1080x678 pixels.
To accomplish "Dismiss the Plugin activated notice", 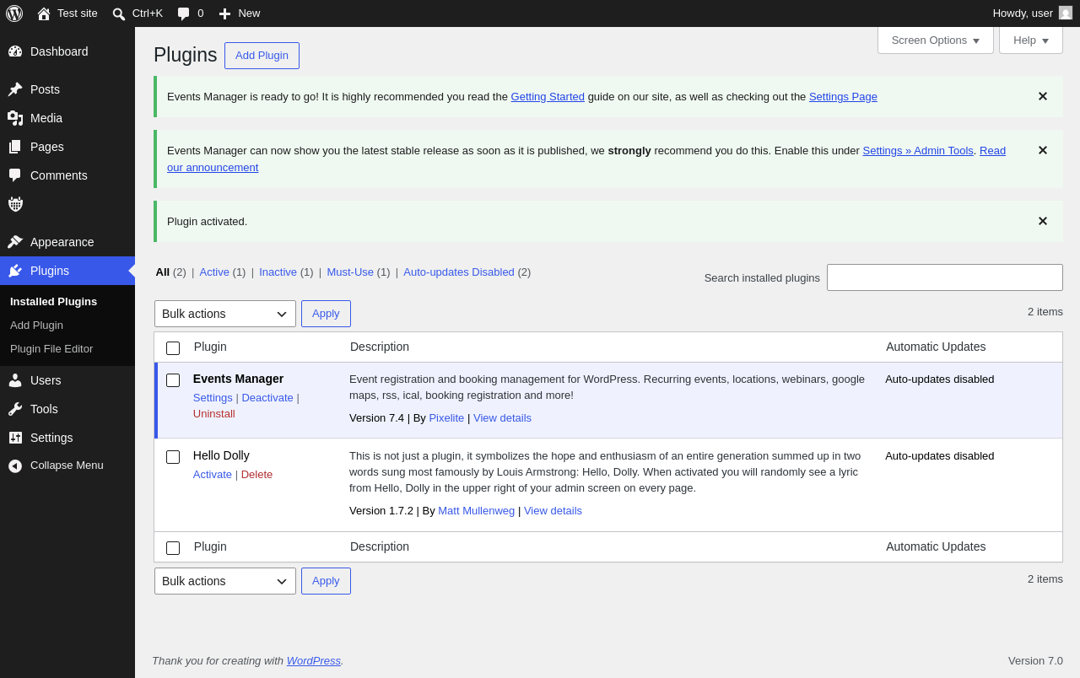I will click(x=1042, y=221).
